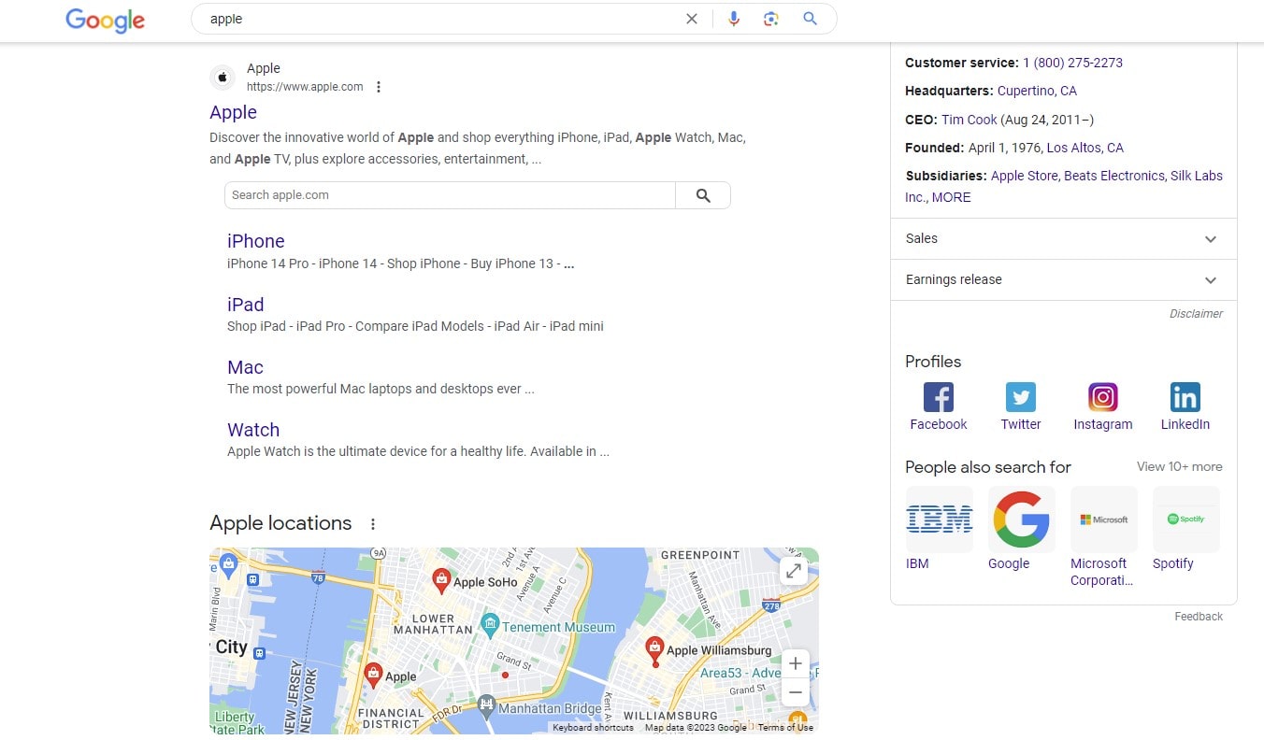1264x740 pixels.
Task: Expand the map to fullscreen
Action: [x=794, y=571]
